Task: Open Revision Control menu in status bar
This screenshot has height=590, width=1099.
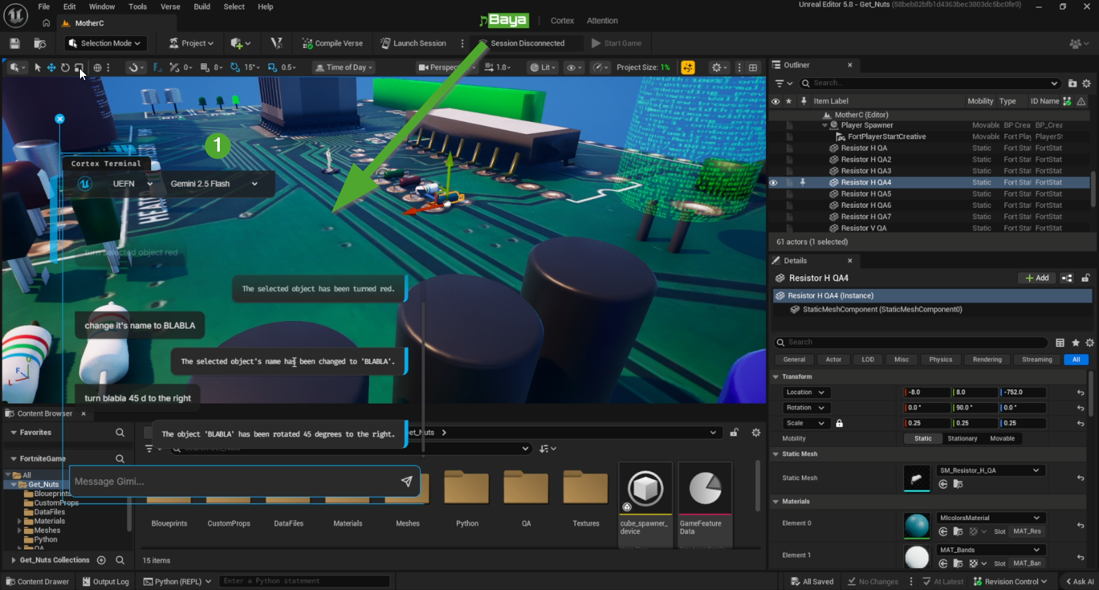Action: (1010, 581)
